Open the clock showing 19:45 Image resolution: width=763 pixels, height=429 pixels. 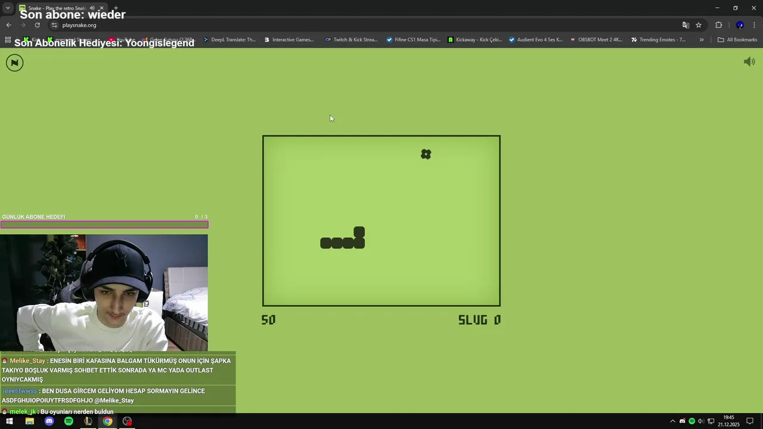pyautogui.click(x=728, y=421)
